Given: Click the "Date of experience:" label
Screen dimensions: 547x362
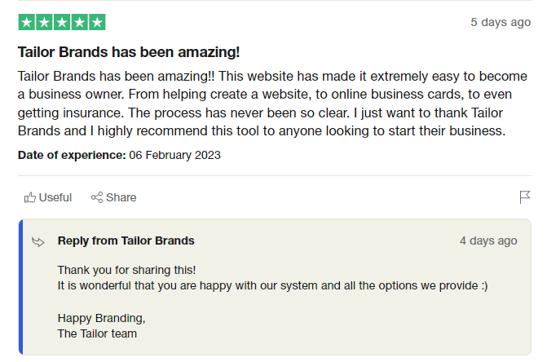Looking at the screenshot, I should click(72, 155).
